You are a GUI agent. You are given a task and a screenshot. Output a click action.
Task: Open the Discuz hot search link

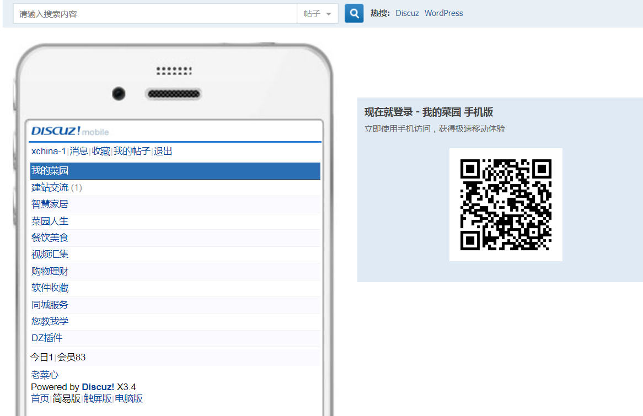(x=407, y=13)
